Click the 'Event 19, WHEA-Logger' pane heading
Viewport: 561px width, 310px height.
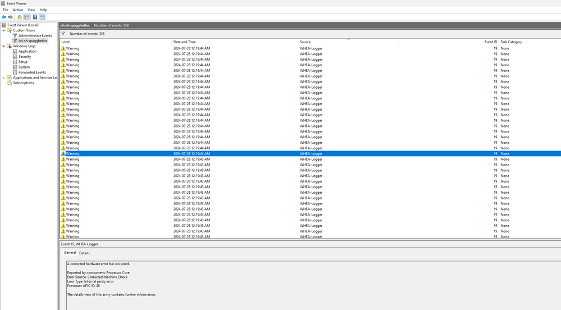pyautogui.click(x=79, y=244)
